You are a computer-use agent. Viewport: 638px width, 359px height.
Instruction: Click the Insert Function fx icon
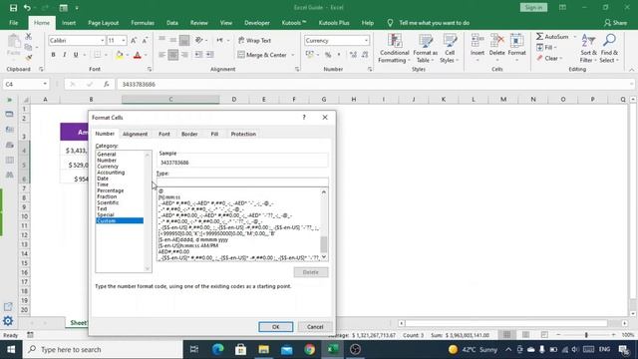pyautogui.click(x=107, y=84)
